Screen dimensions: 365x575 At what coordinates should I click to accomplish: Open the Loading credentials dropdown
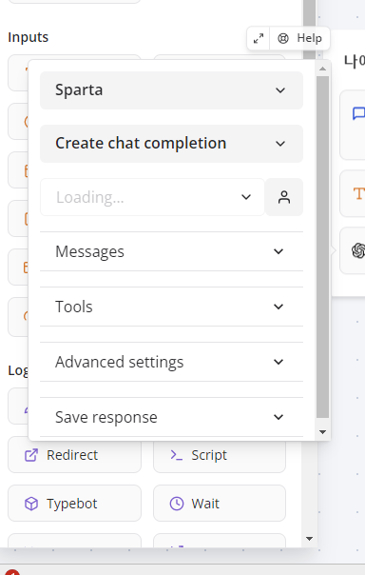pos(152,197)
